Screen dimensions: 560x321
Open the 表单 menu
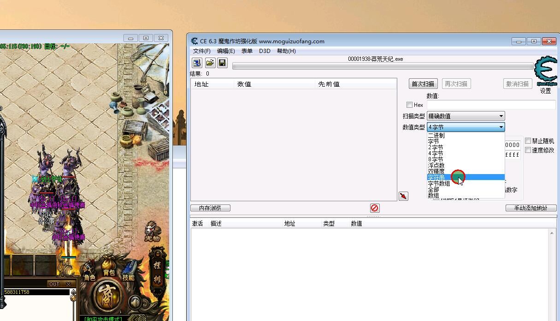[x=247, y=51]
